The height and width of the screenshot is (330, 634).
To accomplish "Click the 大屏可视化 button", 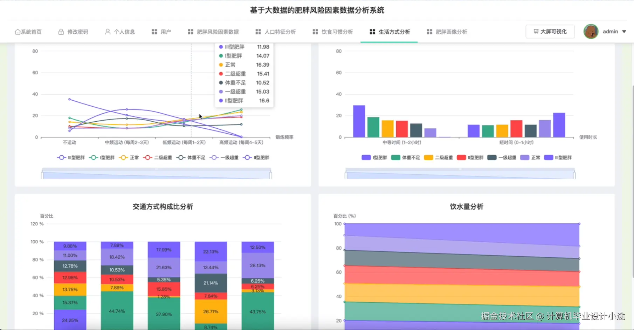I will coord(550,31).
